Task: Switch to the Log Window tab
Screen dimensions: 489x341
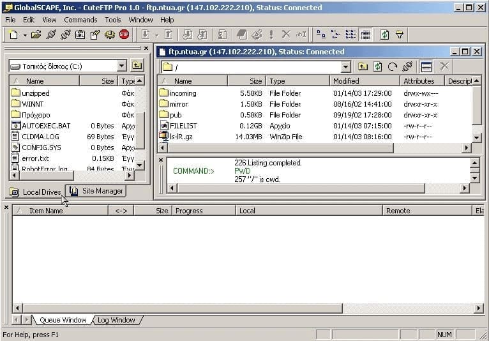Action: 116,320
